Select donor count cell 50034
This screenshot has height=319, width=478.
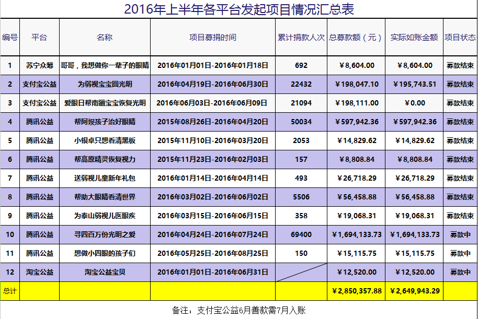[301, 122]
